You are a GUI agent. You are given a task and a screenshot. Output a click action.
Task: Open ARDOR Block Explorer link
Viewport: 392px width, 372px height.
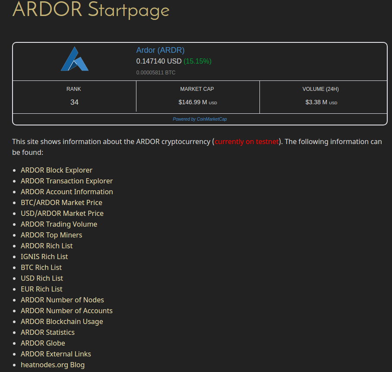coord(57,170)
